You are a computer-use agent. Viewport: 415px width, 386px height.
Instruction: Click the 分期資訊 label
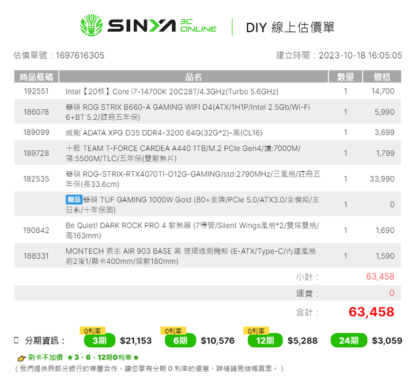(45, 340)
